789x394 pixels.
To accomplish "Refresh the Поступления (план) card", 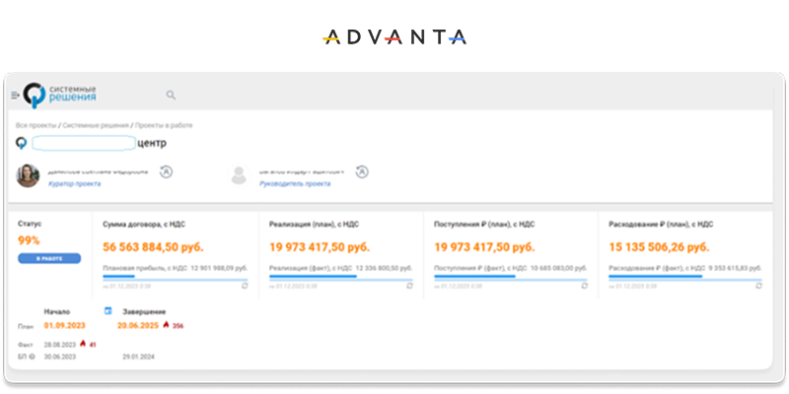I will pos(585,285).
